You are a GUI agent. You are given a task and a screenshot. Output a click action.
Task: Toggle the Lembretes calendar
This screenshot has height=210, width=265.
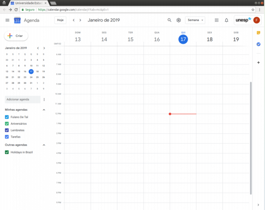pyautogui.click(x=7, y=130)
